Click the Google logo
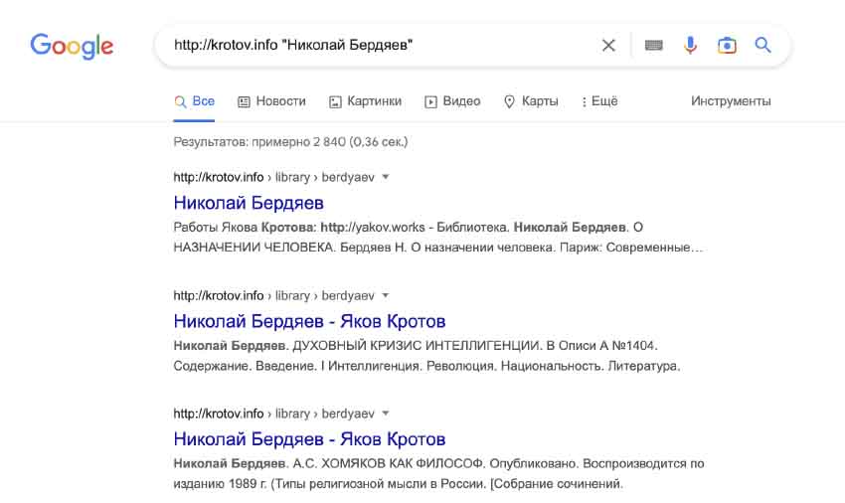 click(72, 46)
